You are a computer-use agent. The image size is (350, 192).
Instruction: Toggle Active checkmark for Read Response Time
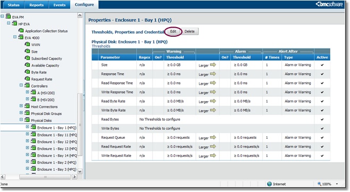point(322,83)
